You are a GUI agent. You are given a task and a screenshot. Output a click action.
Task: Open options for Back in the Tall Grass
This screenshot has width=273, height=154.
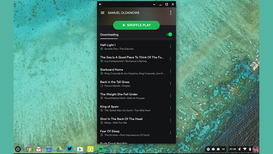170,84
